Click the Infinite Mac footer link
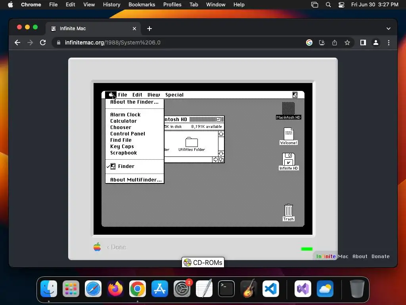 click(332, 257)
